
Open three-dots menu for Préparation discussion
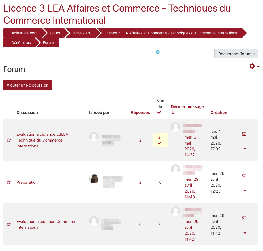coord(244,191)
